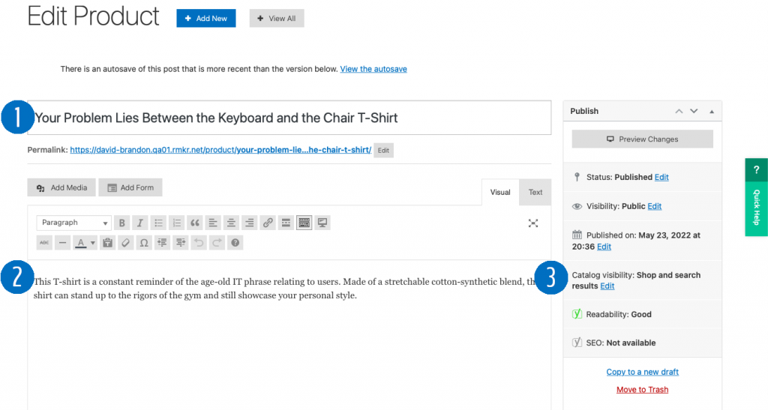
Task: Click the insert link icon
Action: (x=268, y=223)
